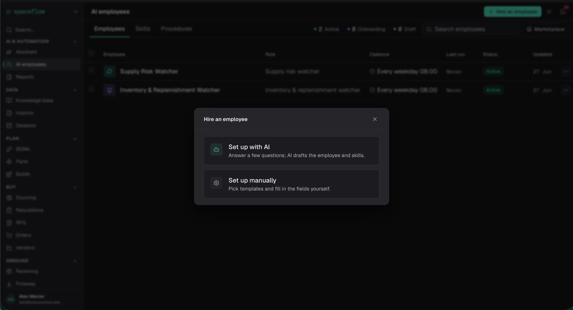Open the Supply Risk Watcher employee name
Viewport: 573px width, 310px height.
149,71
